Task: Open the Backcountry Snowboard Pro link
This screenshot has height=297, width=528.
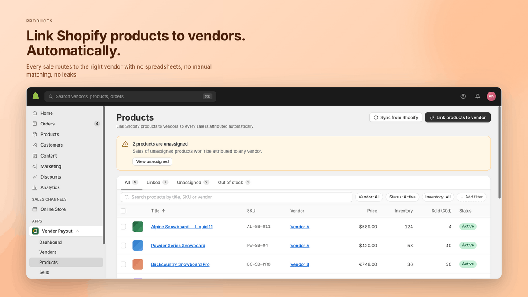Action: point(180,264)
